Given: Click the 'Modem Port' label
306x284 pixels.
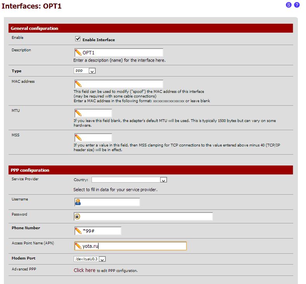Looking at the screenshot, I should coord(23,258).
